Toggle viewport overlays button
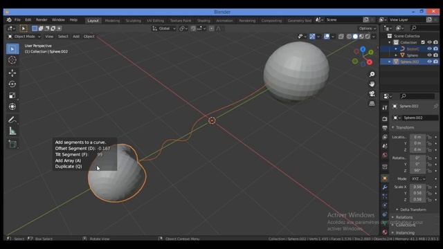 pos(327,37)
